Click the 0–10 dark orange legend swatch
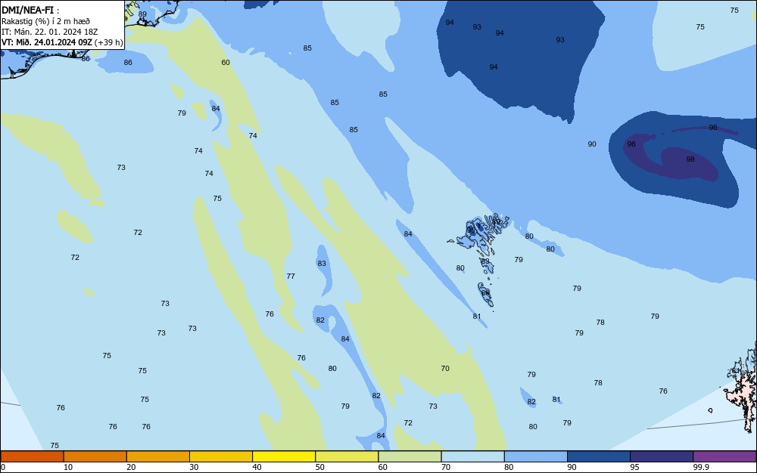 pyautogui.click(x=32, y=456)
